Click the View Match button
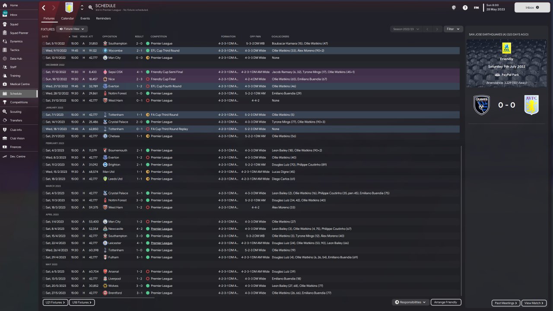Image resolution: width=553 pixels, height=311 pixels. point(534,303)
